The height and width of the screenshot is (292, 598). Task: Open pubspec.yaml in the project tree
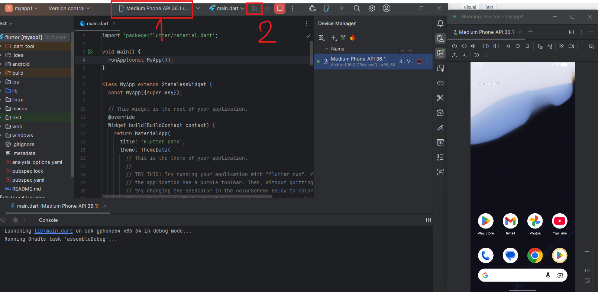pos(28,180)
